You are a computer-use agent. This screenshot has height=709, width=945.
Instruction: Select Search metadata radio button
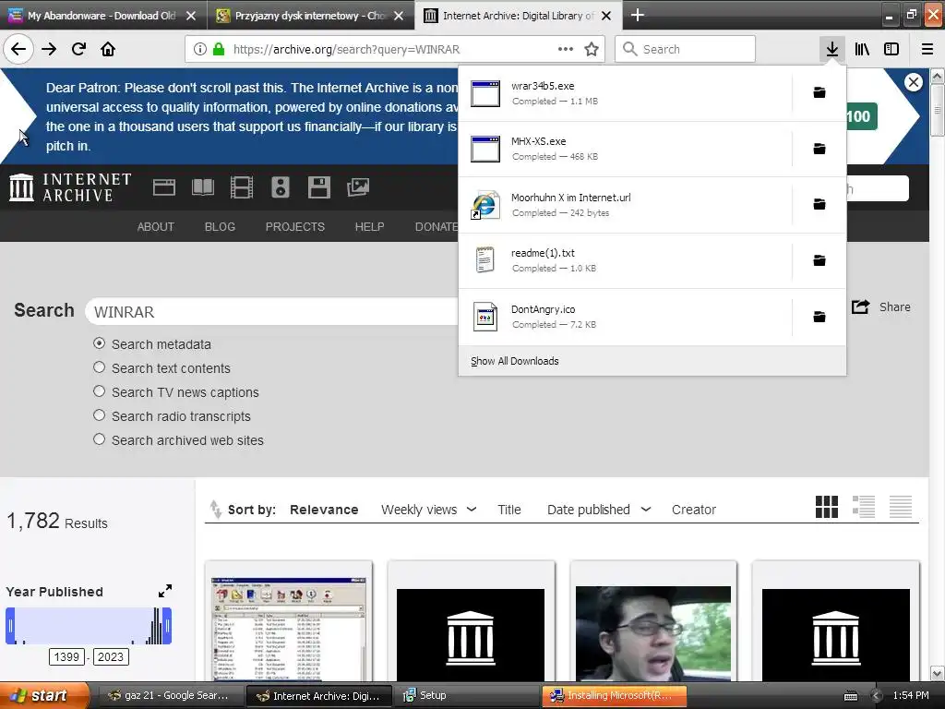tap(99, 343)
